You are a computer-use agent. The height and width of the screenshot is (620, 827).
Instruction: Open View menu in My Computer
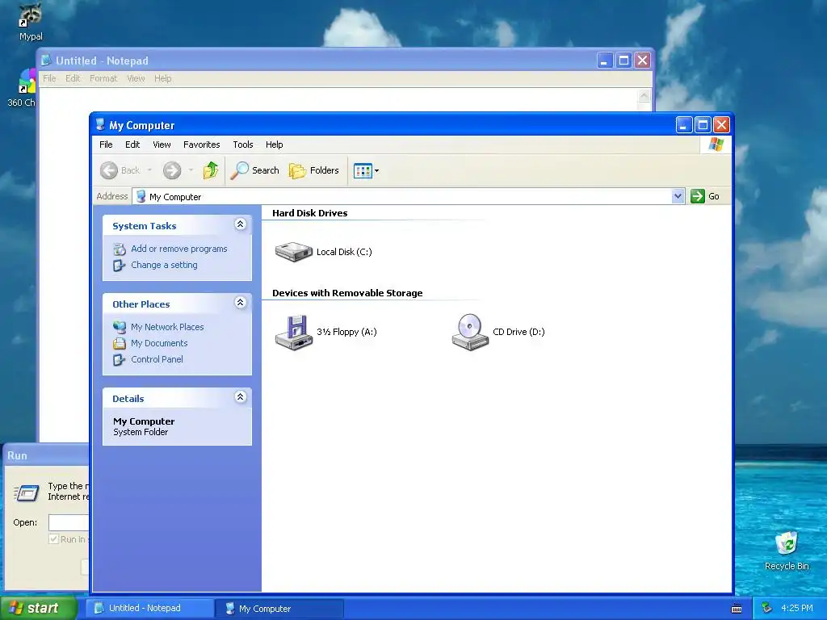(x=162, y=145)
